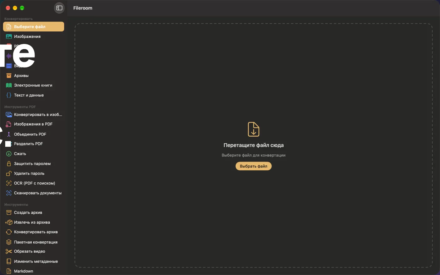Open OCR (PDF с поиском) tool

[x=34, y=183]
